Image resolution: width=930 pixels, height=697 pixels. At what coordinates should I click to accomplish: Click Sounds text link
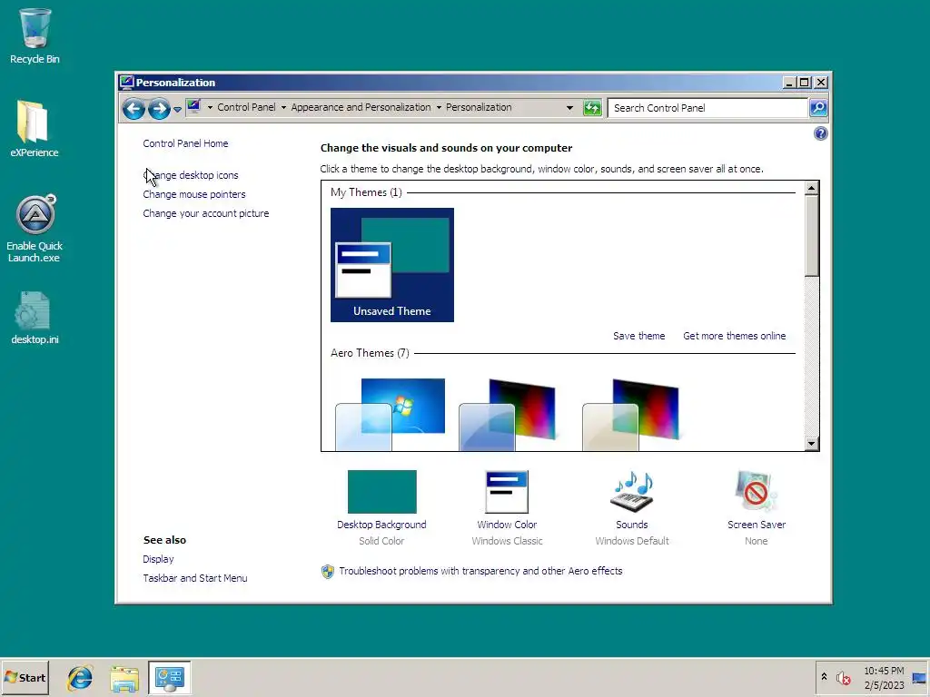pyautogui.click(x=632, y=525)
